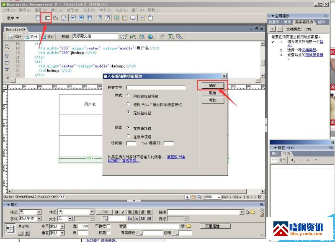Open the 修改 menu
The height and width of the screenshot is (242, 335).
73,10
